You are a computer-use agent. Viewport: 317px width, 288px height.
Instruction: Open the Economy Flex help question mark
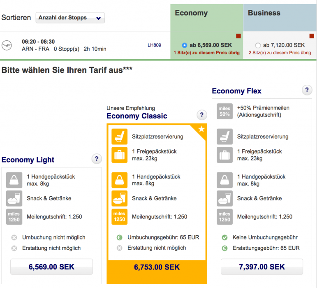tap(306, 90)
